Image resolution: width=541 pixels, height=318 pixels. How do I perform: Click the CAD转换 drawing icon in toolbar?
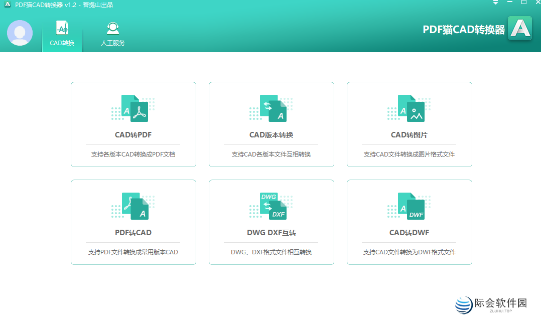[x=62, y=28]
